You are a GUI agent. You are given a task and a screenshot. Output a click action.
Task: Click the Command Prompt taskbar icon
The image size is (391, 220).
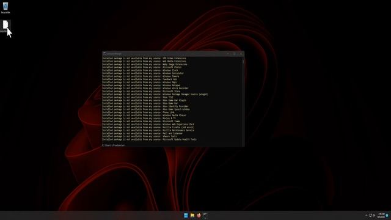click(205, 215)
